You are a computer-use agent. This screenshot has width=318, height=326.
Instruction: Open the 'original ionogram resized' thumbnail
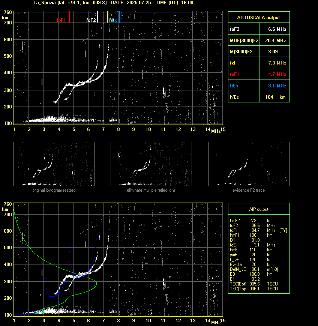(x=54, y=164)
